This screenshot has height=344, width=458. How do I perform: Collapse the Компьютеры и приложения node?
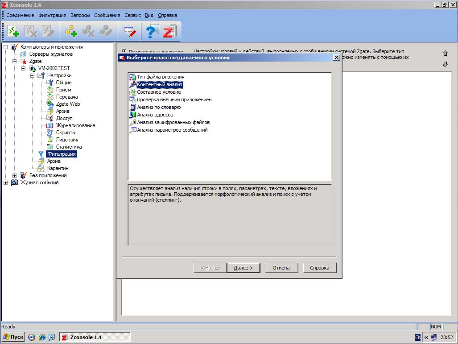pyautogui.click(x=5, y=47)
